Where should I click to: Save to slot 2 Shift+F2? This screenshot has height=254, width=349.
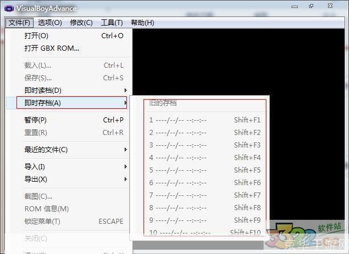point(200,133)
